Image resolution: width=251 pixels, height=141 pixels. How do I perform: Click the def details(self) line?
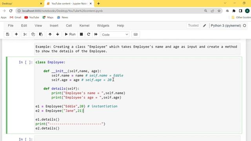(x=61, y=89)
